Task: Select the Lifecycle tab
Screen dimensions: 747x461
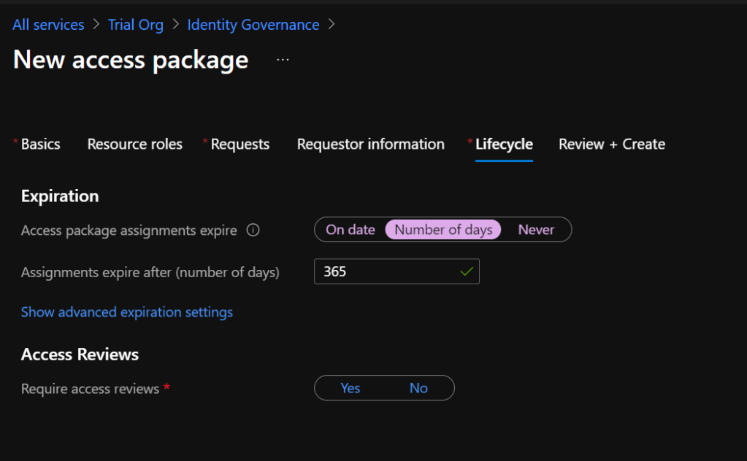Action: [x=504, y=144]
